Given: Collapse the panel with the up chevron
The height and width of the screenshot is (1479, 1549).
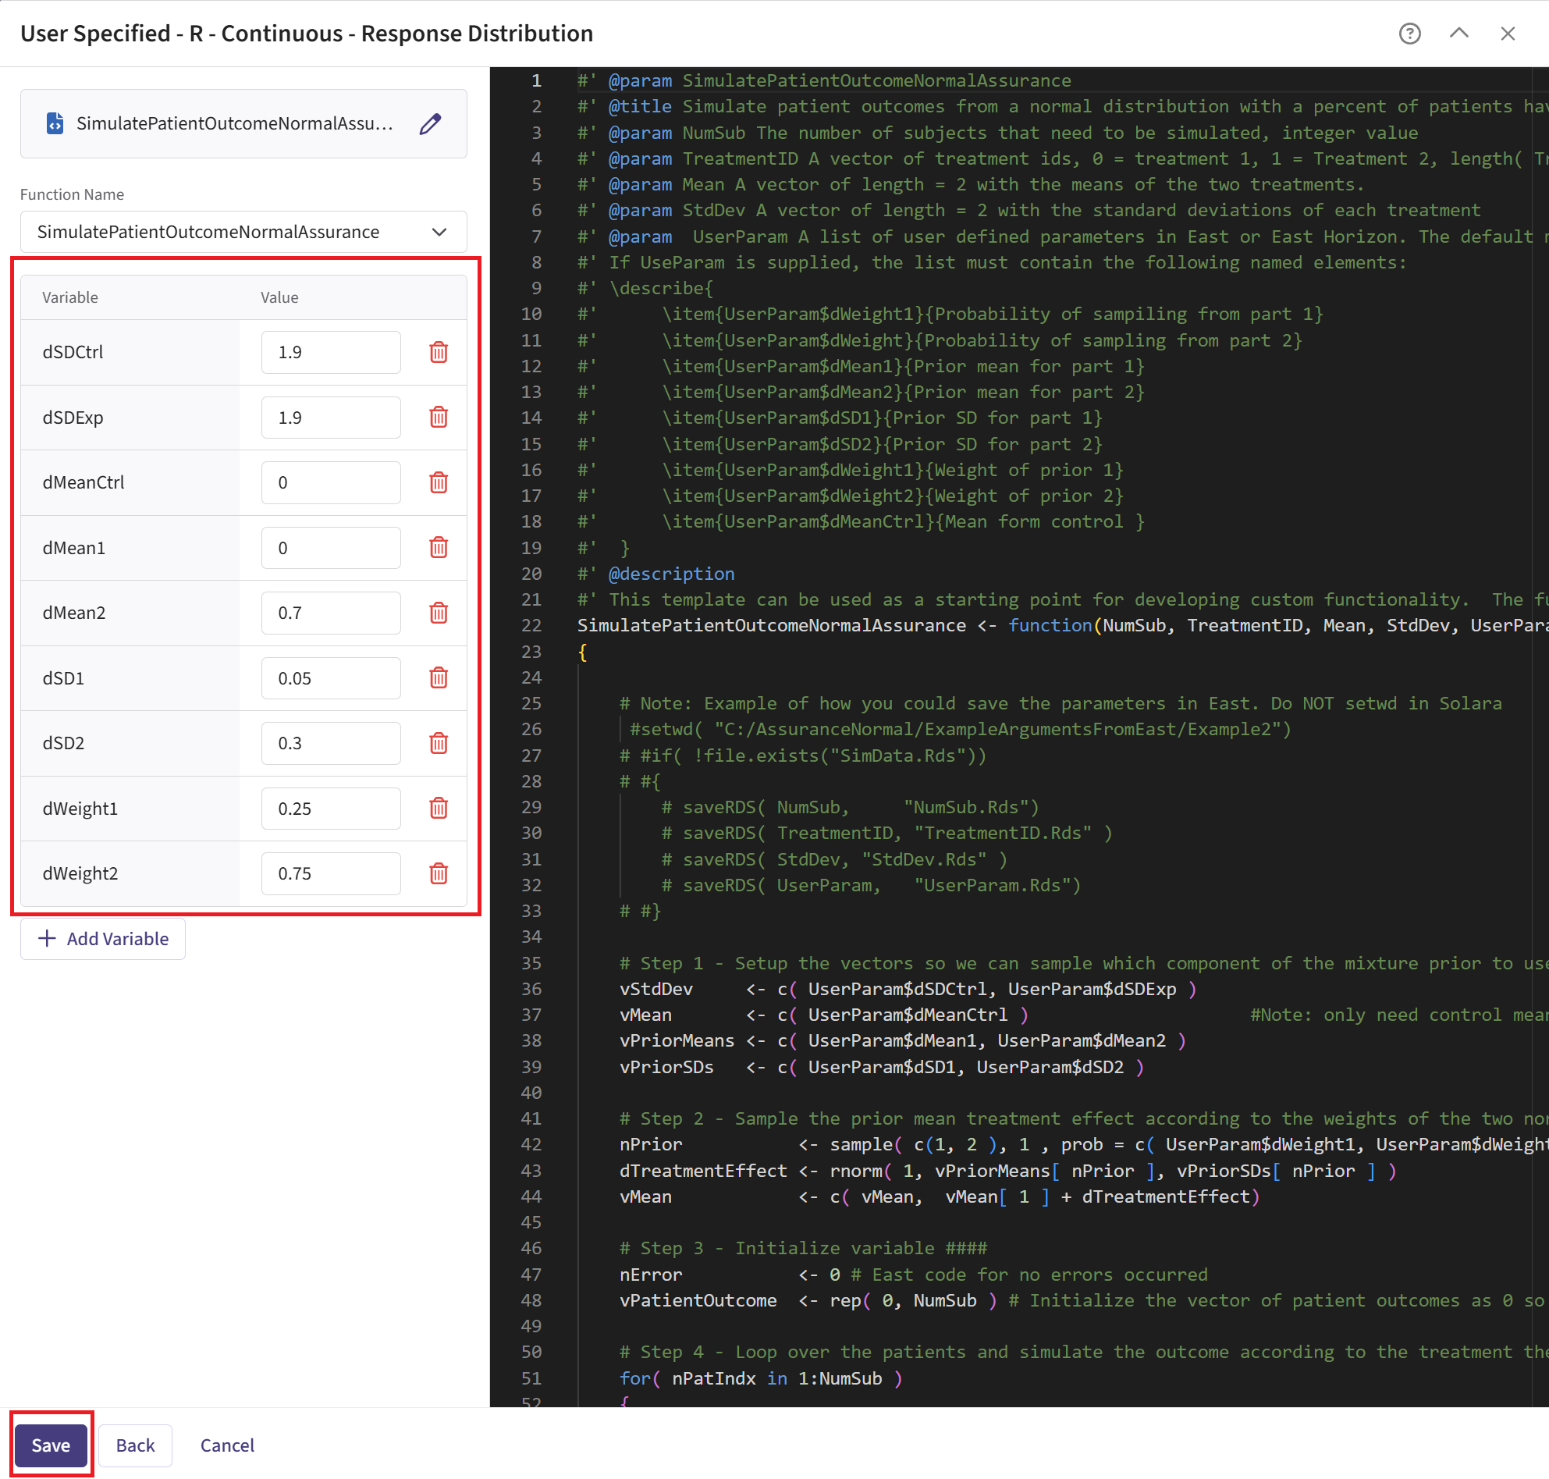Looking at the screenshot, I should [x=1458, y=34].
